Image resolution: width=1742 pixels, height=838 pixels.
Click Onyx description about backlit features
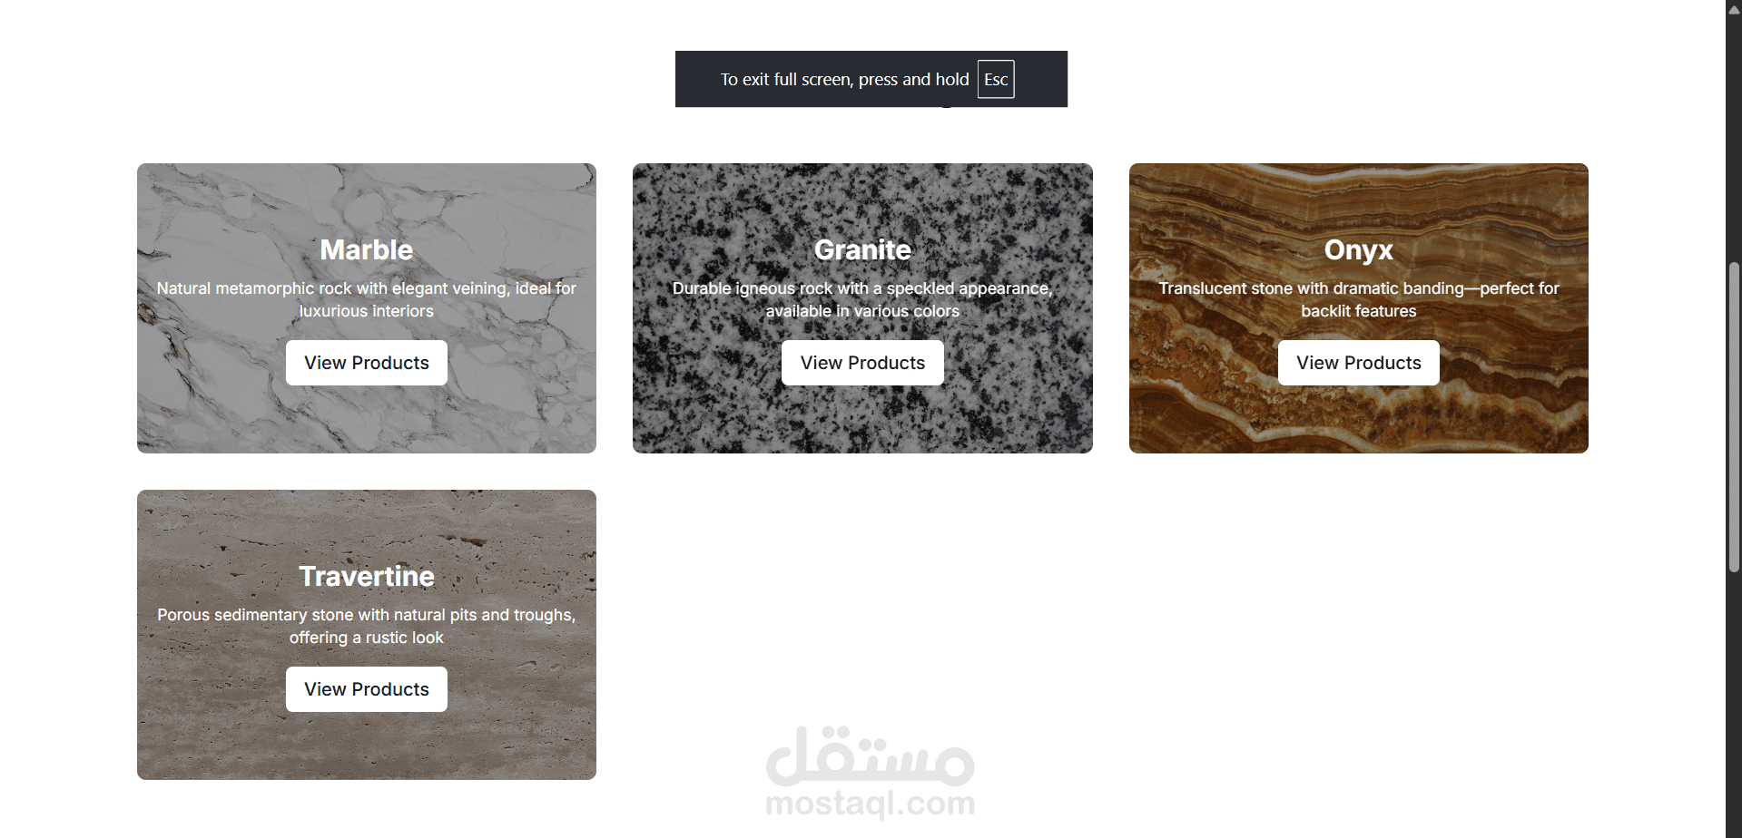click(1359, 299)
